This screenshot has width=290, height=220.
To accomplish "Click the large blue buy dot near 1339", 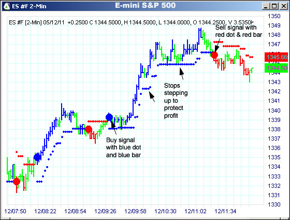I will (x=109, y=117).
